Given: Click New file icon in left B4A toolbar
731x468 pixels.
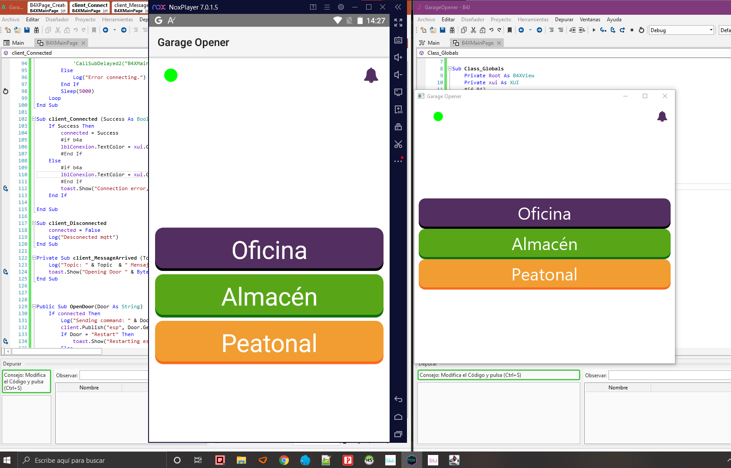Looking at the screenshot, I should [8, 30].
